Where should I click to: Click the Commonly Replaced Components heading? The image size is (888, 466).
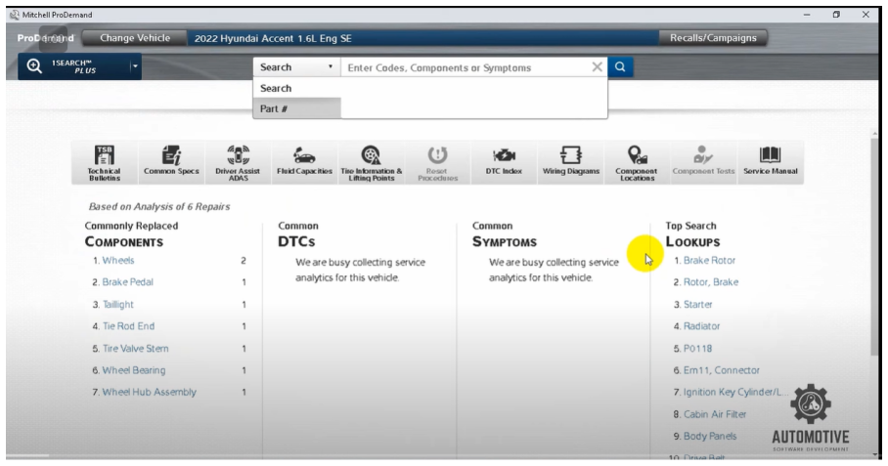click(x=131, y=233)
